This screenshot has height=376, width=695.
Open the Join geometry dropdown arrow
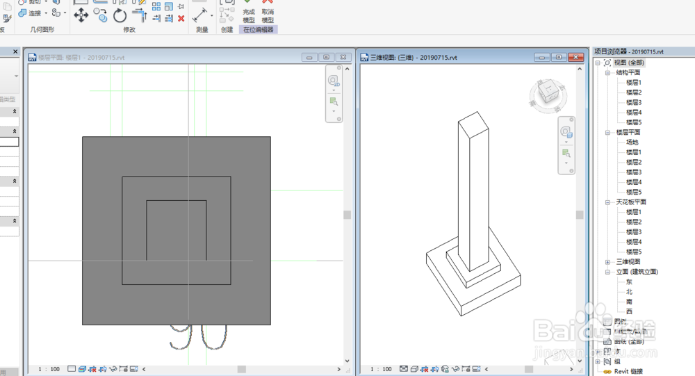pyautogui.click(x=46, y=13)
